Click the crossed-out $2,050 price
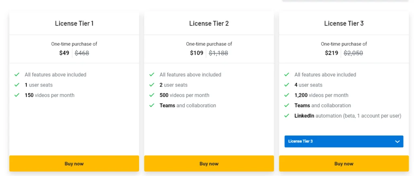Screen dimensions: 414x176 (x=353, y=53)
